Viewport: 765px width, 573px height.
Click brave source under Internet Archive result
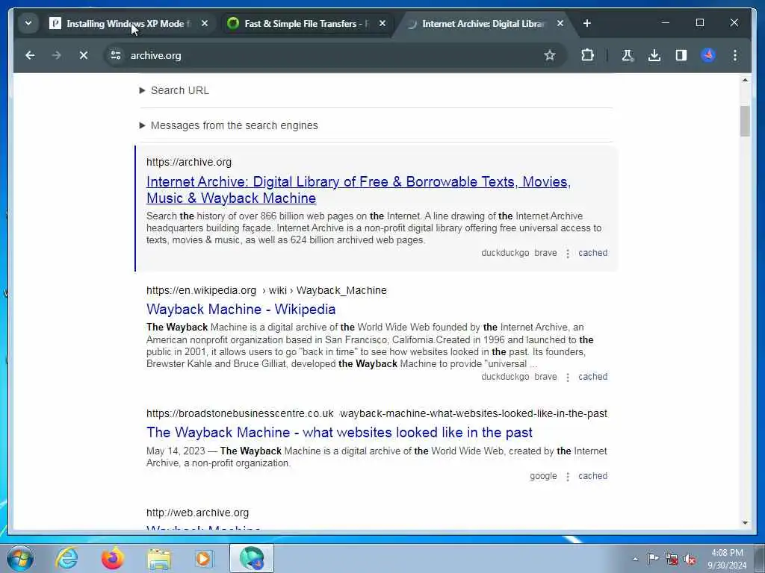point(545,253)
